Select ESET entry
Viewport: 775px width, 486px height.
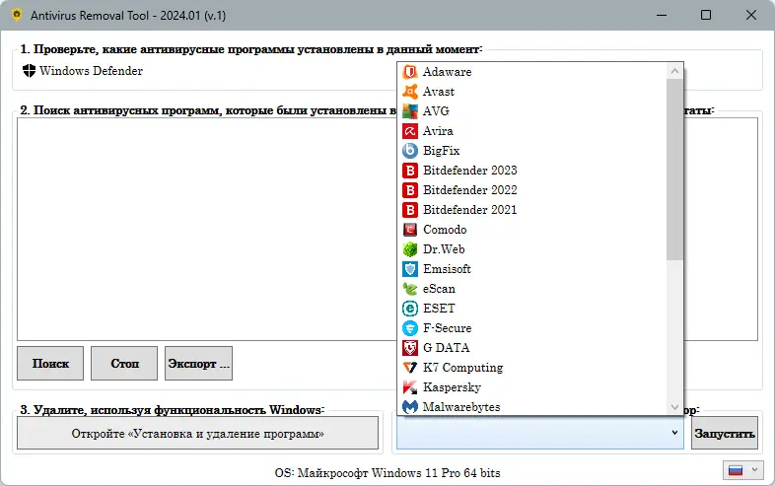[531, 309]
